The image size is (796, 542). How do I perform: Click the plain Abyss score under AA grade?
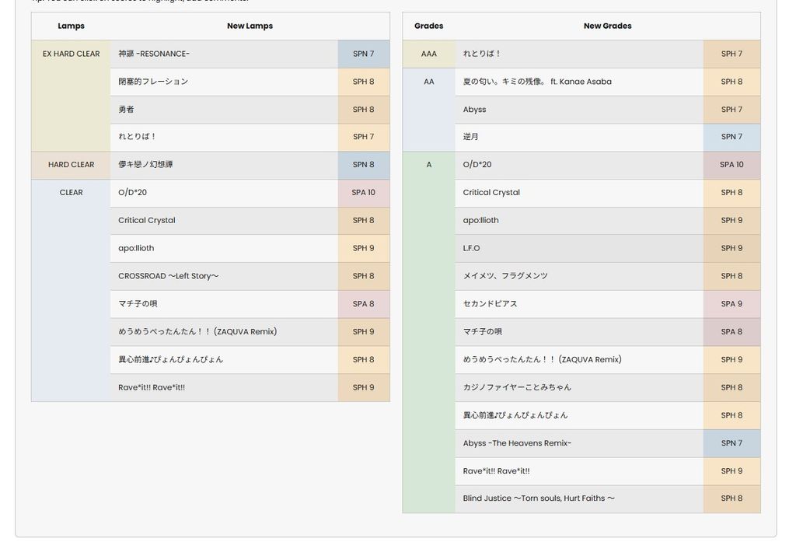(x=474, y=110)
